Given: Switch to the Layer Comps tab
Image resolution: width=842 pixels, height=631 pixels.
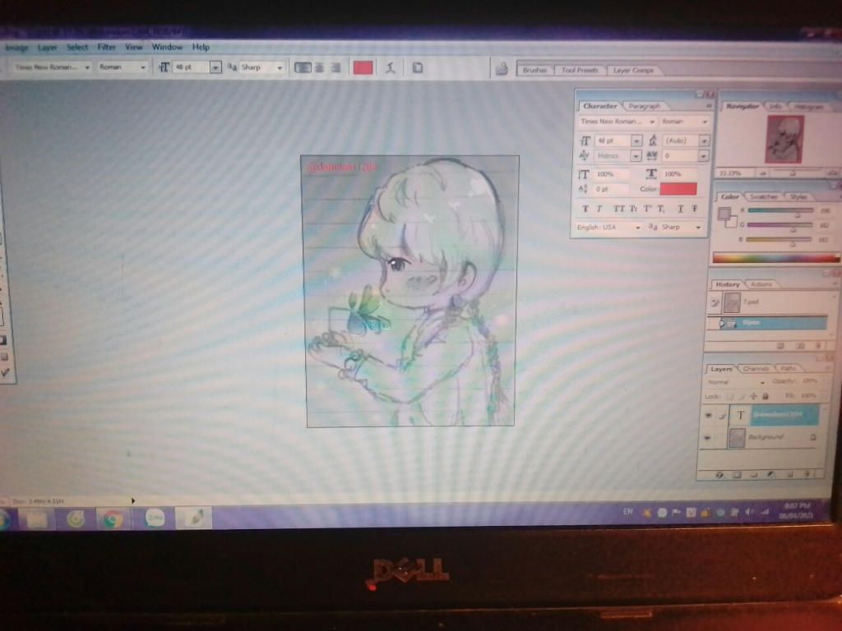Looking at the screenshot, I should pos(633,71).
